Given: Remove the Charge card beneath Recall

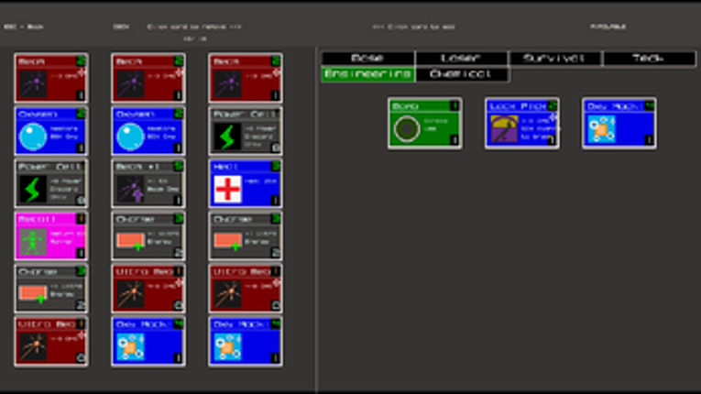Looking at the screenshot, I should [x=51, y=289].
